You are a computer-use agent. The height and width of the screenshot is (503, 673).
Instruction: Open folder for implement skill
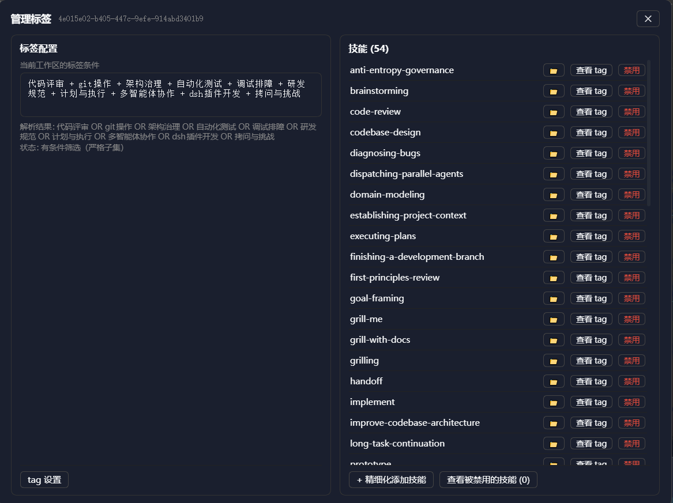pyautogui.click(x=554, y=402)
